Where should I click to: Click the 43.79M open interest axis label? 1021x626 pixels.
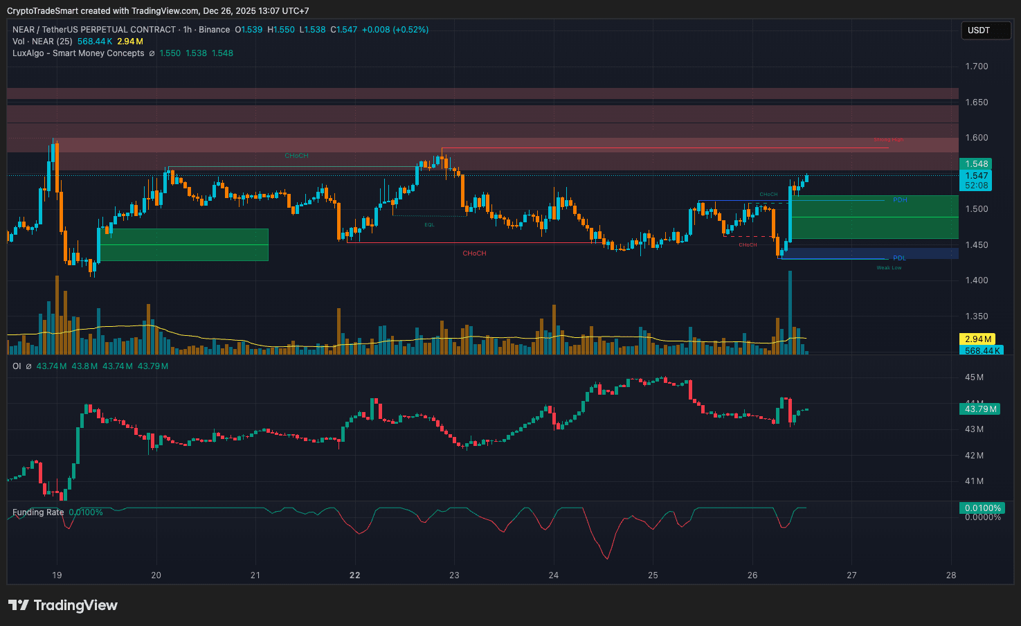click(981, 409)
